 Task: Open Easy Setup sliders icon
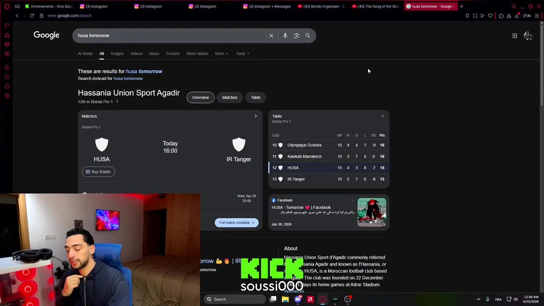point(537,16)
